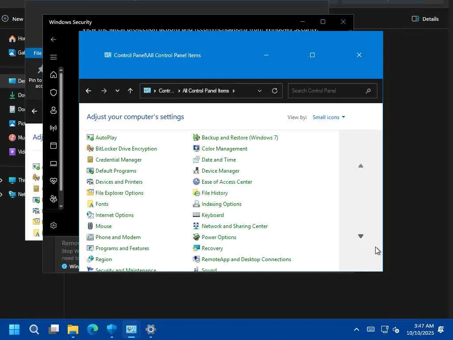Click All Control Panel Items breadcrumb
Viewport: 453px width, 340px height.
pos(206,91)
